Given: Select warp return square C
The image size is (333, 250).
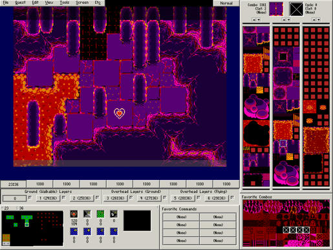Looking at the screenshot, I should (100, 232).
